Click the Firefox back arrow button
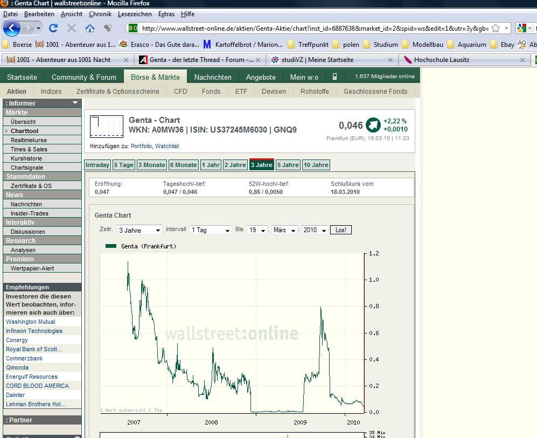537x438 pixels. tap(12, 28)
